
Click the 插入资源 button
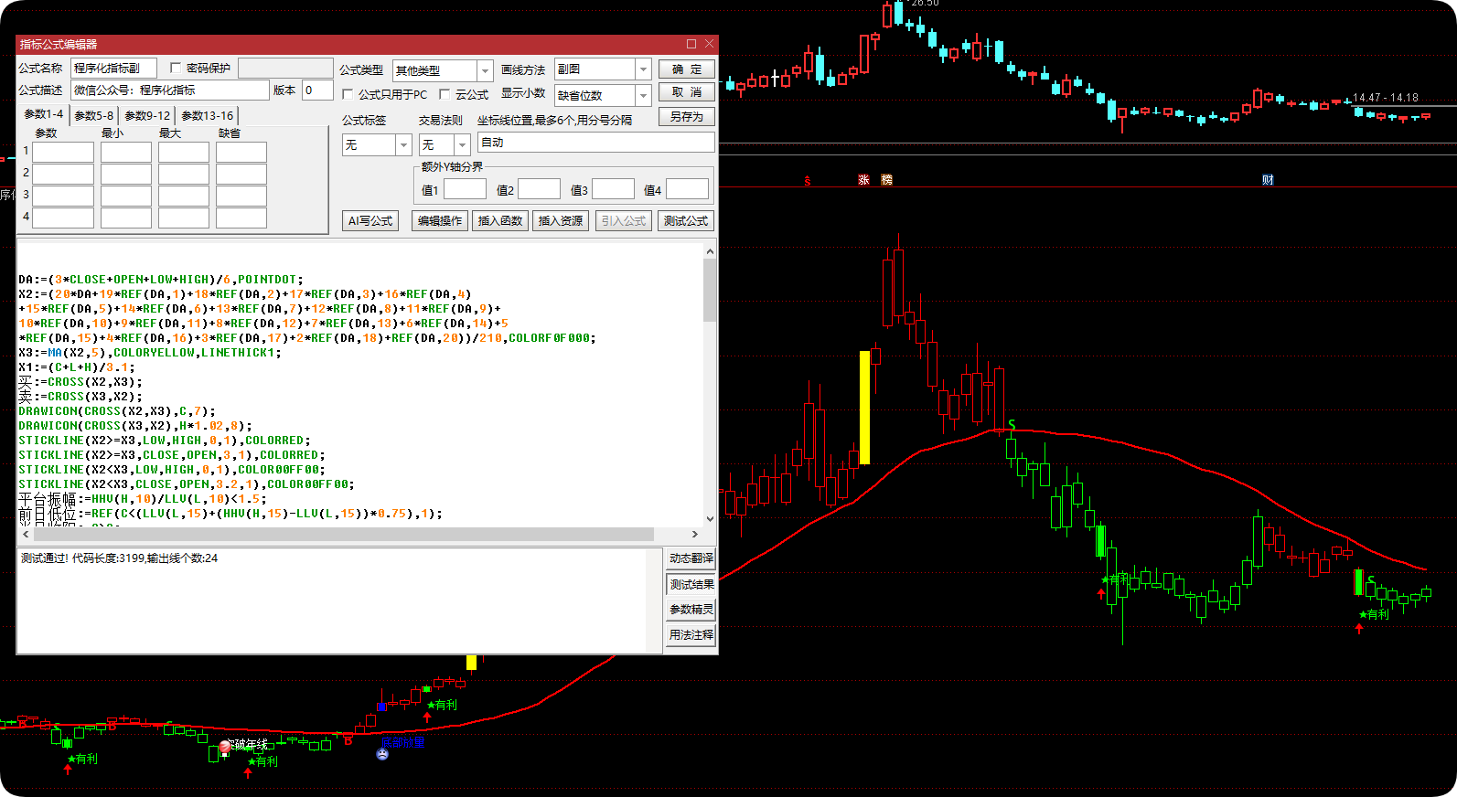(561, 220)
